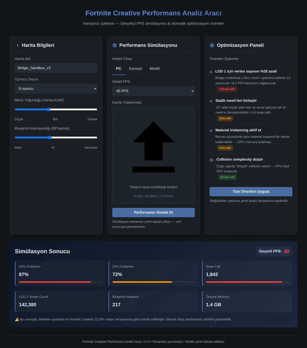Click the 'Tıklayın veya sürükleyip bırakın' upload text
The height and width of the screenshot is (348, 307).
153,187
